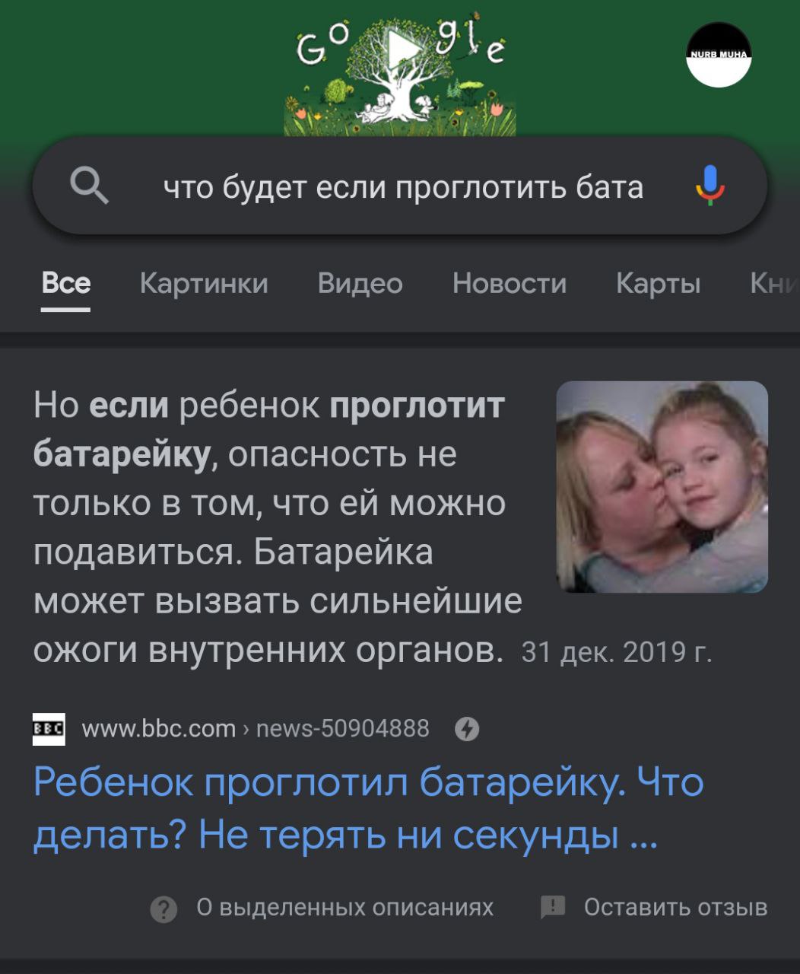Click the question mark help icon
Image resolution: width=800 pixels, height=974 pixels.
pyautogui.click(x=163, y=909)
